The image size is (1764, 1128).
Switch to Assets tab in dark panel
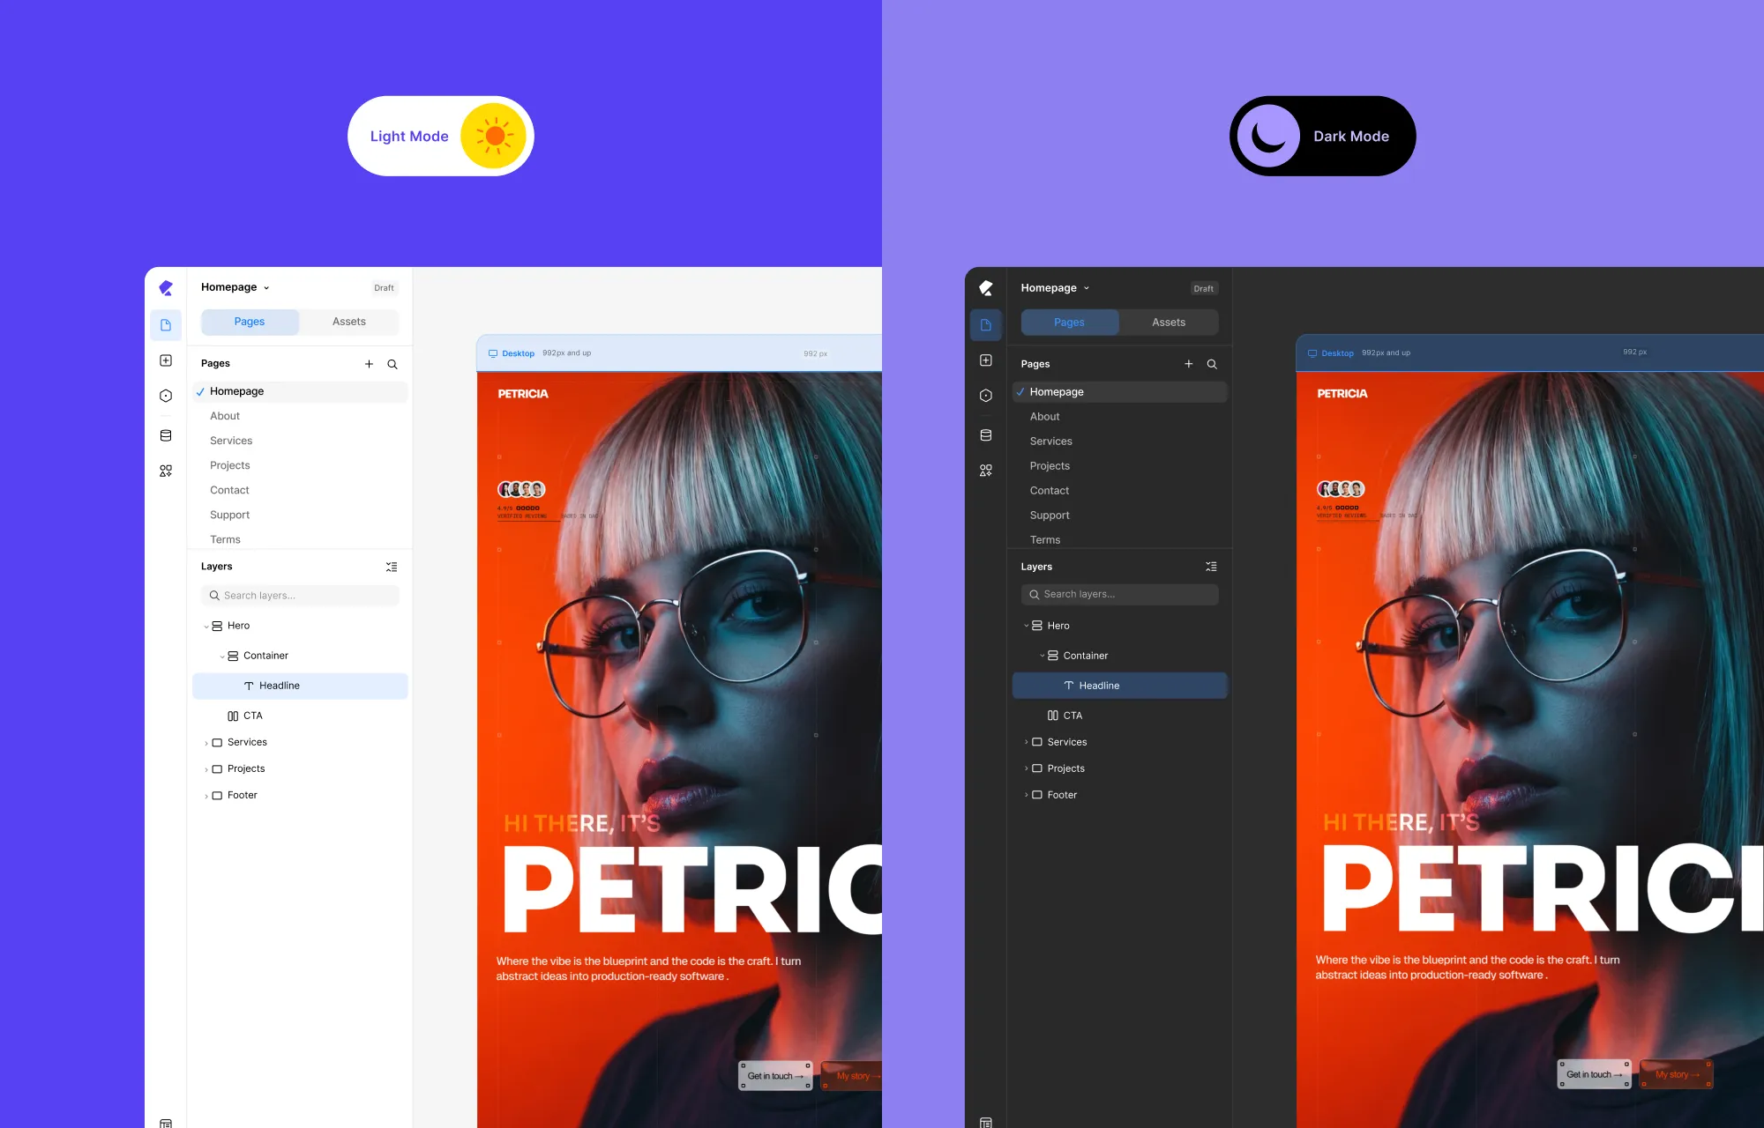click(x=1169, y=323)
